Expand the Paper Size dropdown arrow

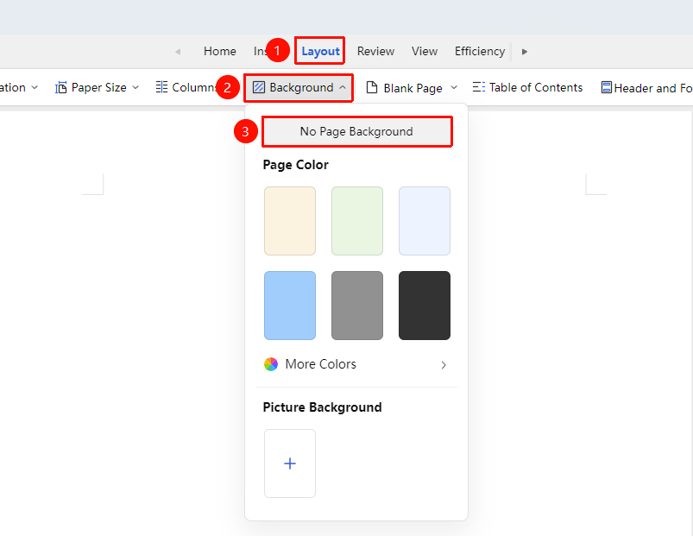coord(135,87)
